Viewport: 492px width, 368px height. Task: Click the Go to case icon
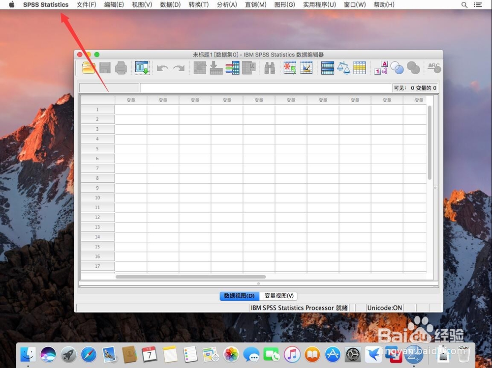200,68
